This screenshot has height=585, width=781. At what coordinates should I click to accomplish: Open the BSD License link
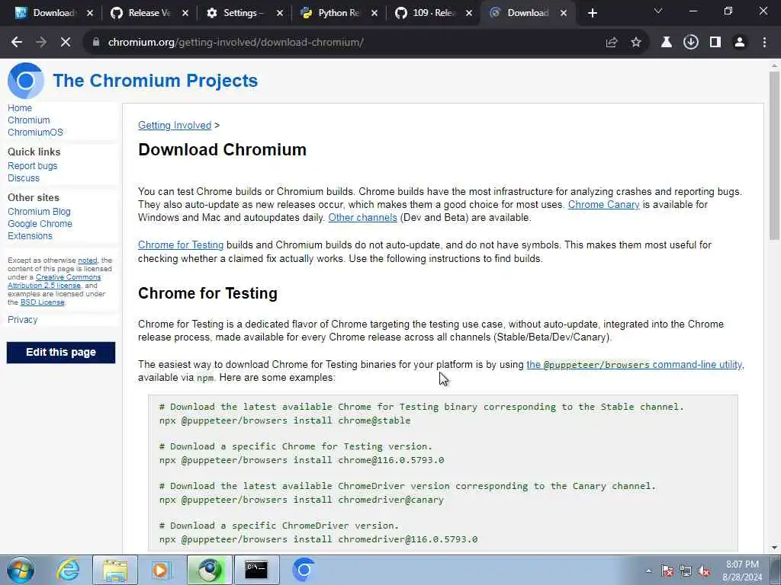click(x=43, y=302)
